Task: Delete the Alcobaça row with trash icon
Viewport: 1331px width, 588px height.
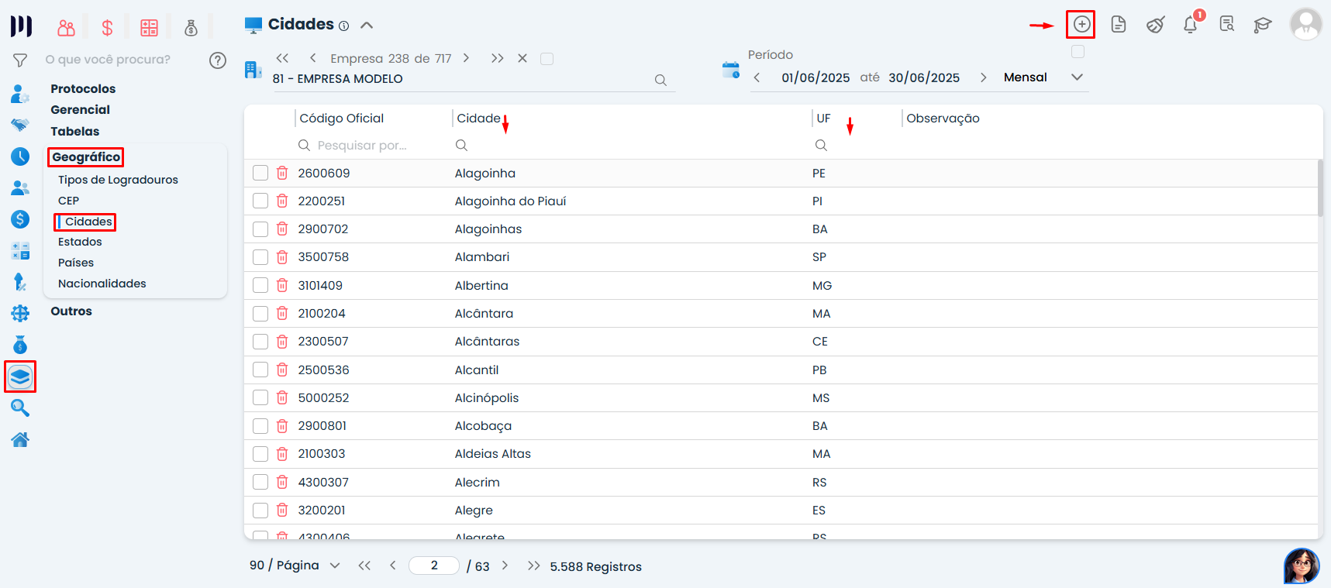Action: click(x=282, y=426)
